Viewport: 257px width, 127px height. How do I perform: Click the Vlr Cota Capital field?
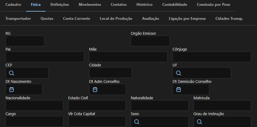97,122
